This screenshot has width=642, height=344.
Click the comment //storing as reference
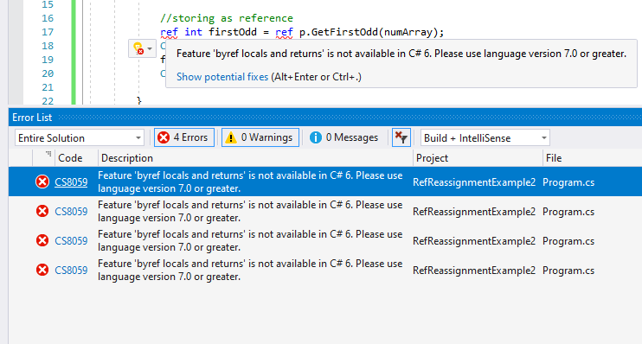coord(227,18)
